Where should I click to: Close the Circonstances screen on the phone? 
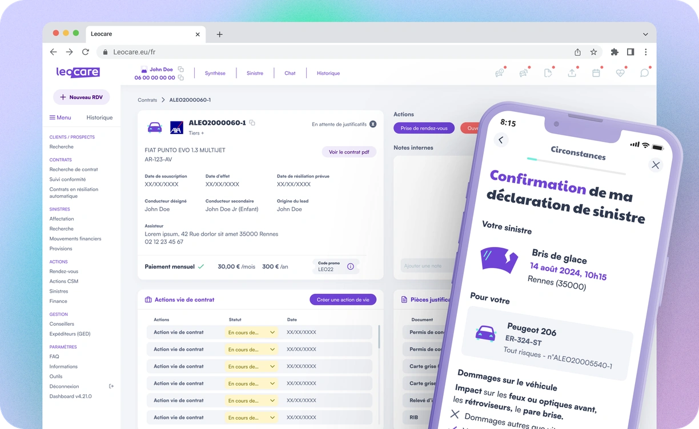tap(656, 165)
